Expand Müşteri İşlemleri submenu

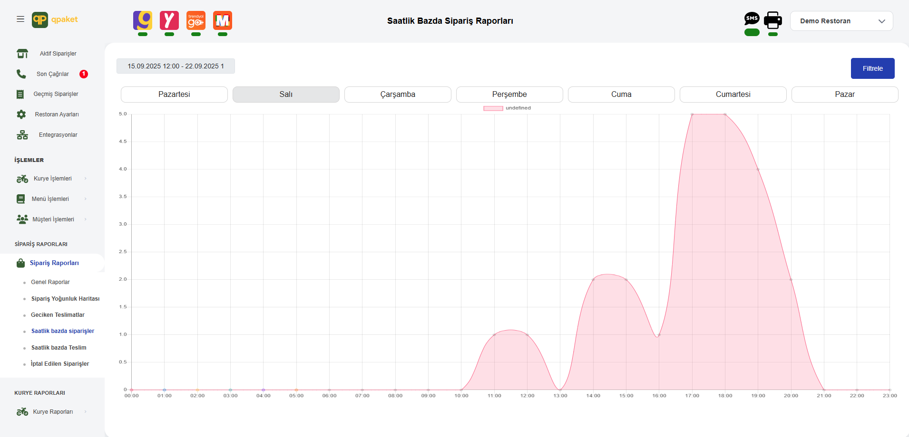click(53, 219)
